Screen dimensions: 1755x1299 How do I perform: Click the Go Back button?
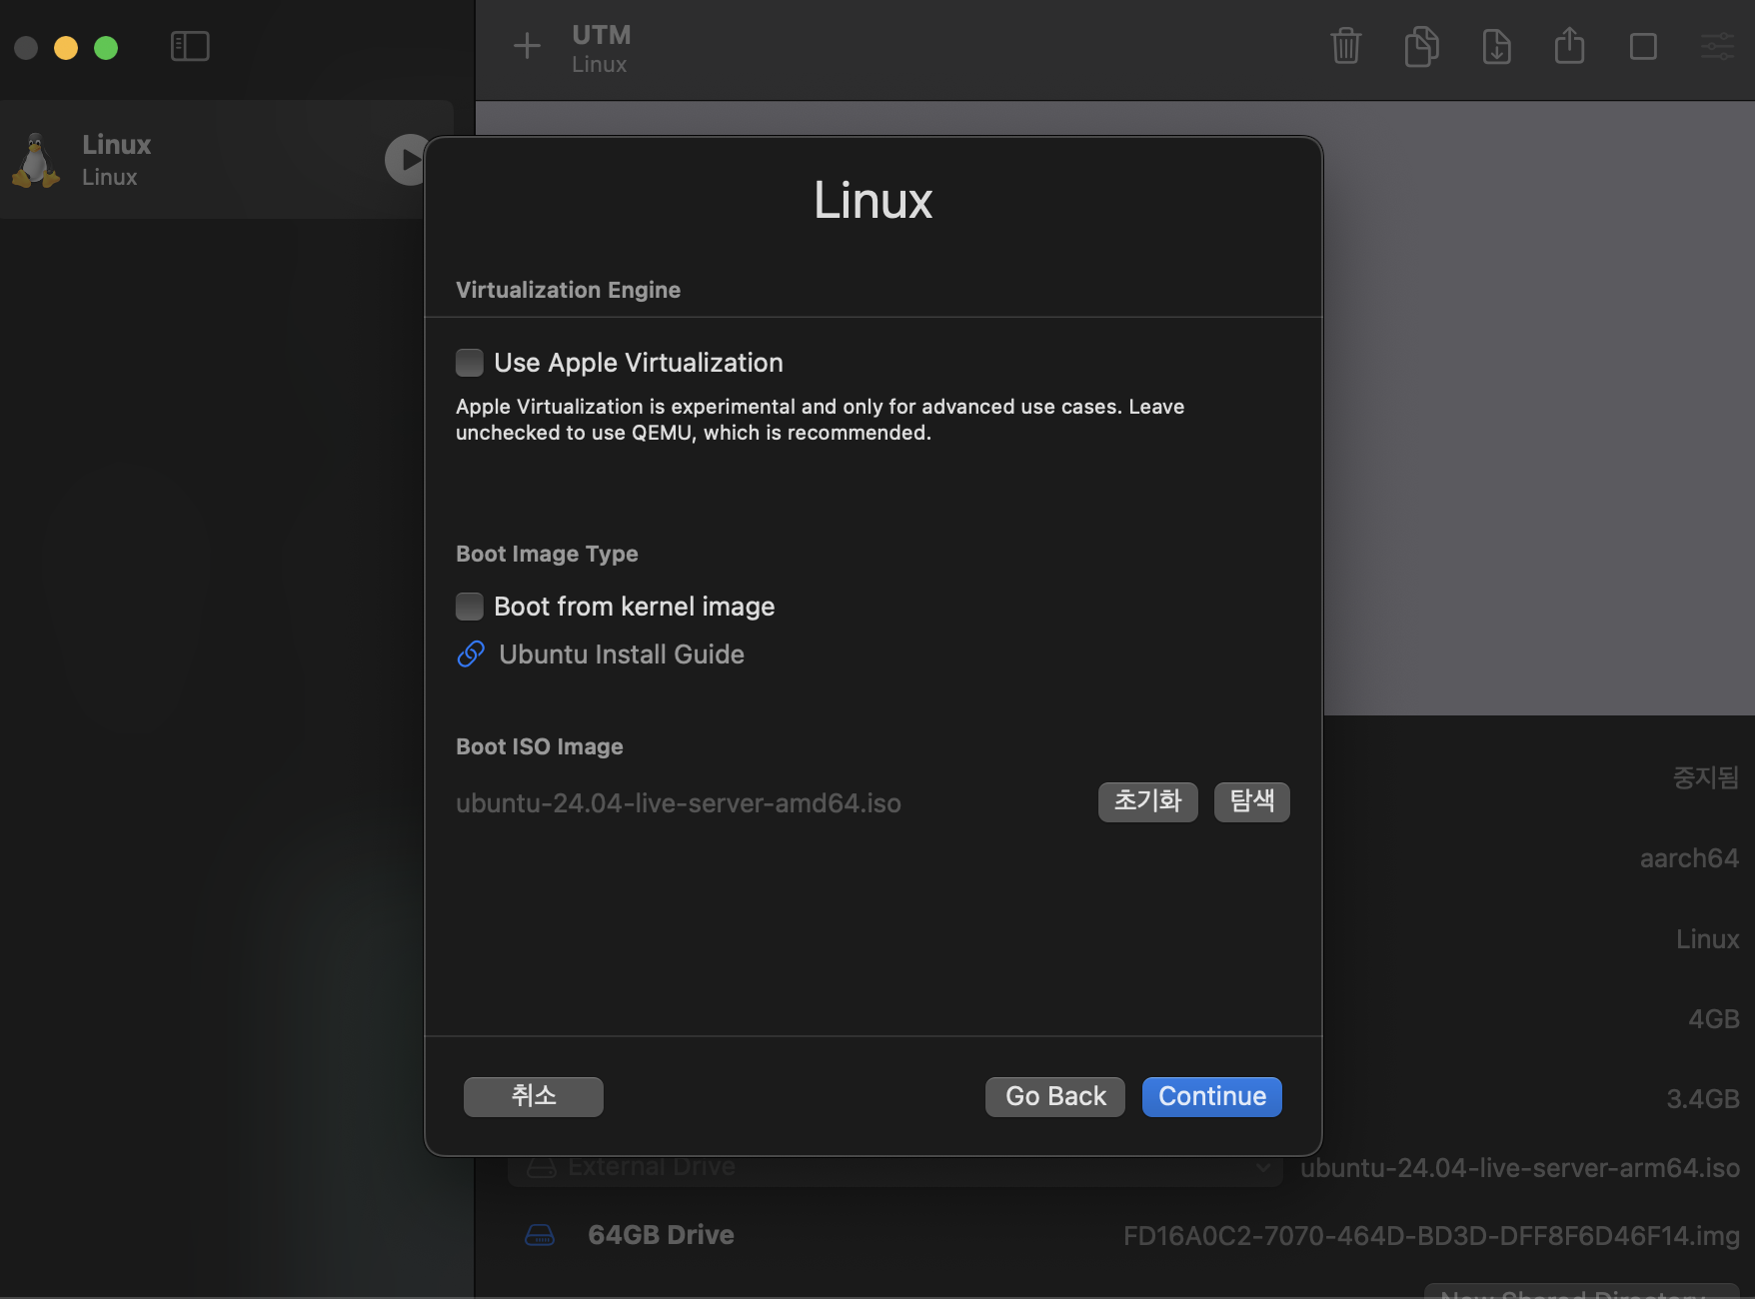tap(1055, 1096)
